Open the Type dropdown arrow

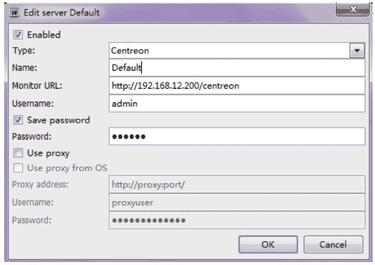[x=357, y=51]
